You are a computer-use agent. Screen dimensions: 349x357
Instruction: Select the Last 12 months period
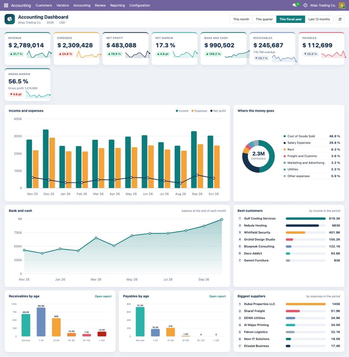pyautogui.click(x=319, y=19)
